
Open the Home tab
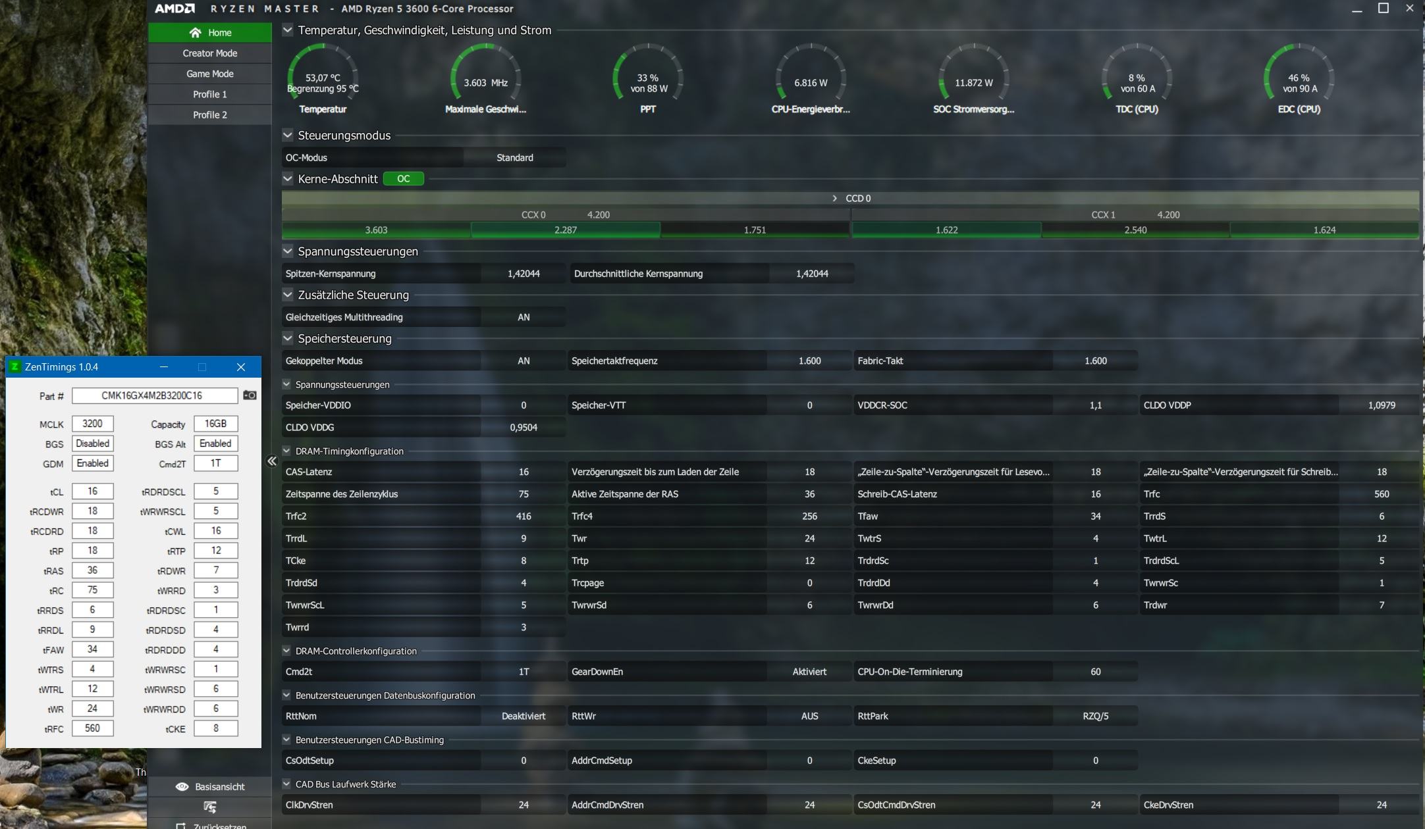tap(210, 32)
